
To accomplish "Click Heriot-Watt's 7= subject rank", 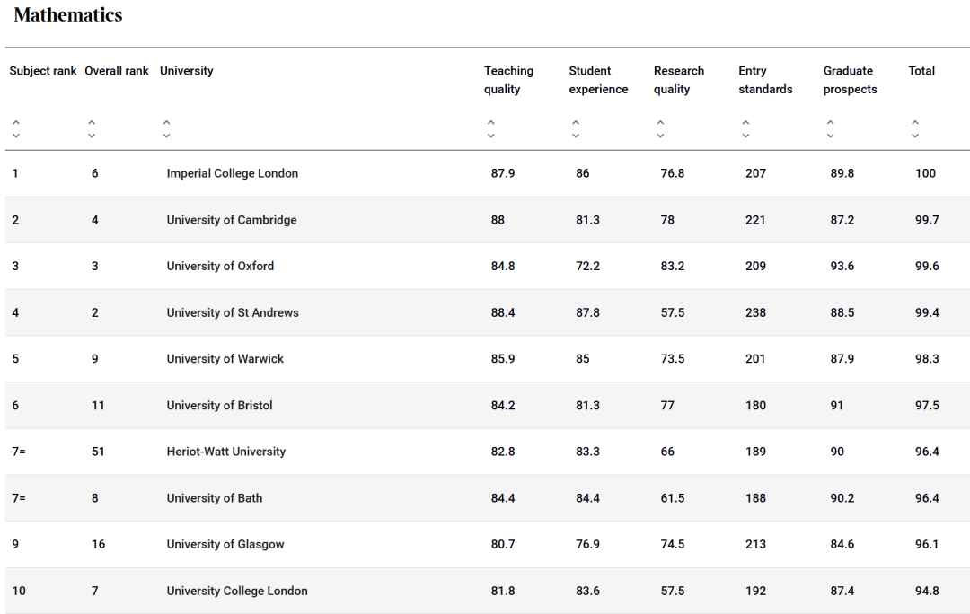I will 19,452.
